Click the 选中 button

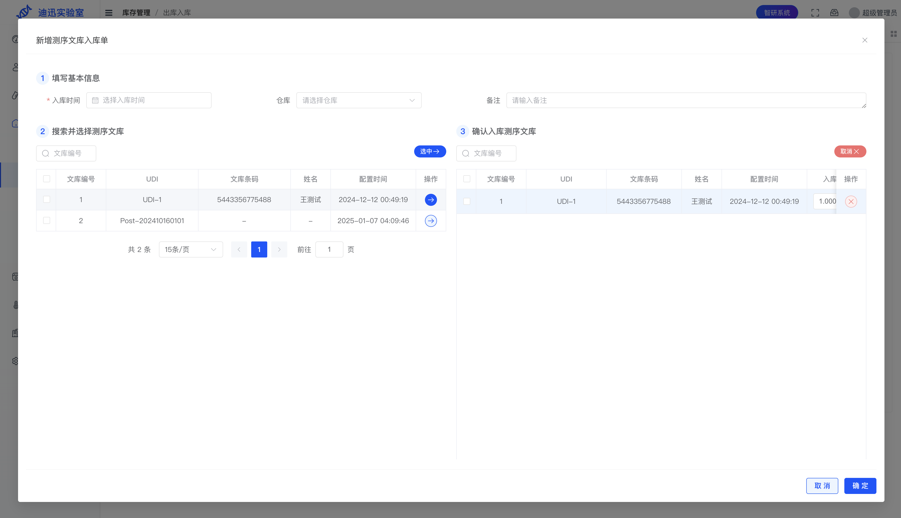430,151
